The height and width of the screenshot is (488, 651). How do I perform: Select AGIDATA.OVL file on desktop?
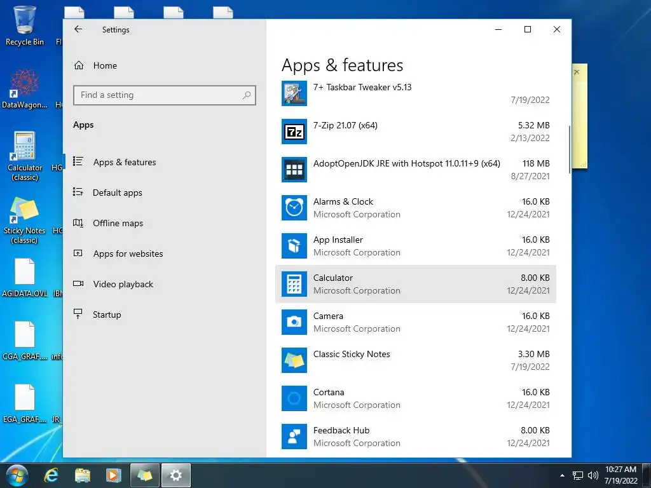tap(25, 277)
